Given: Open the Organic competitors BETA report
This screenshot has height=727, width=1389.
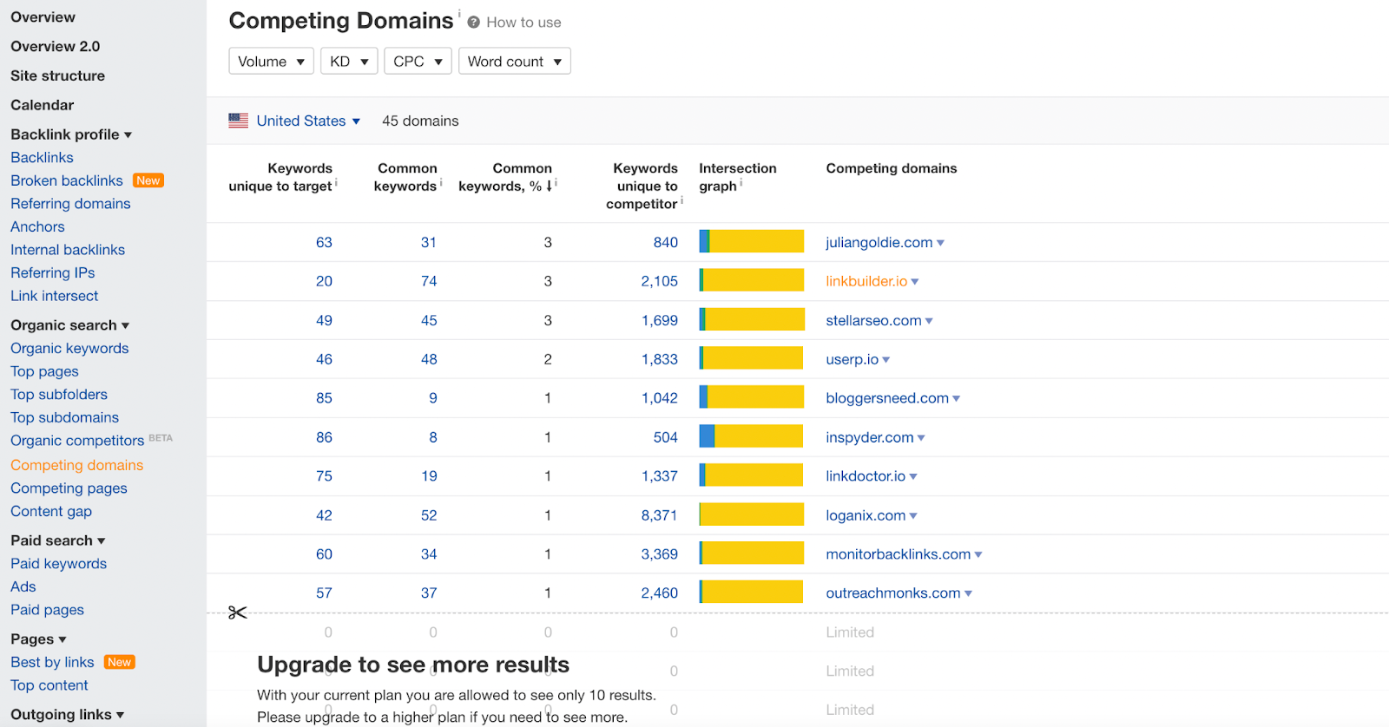Looking at the screenshot, I should tap(77, 441).
